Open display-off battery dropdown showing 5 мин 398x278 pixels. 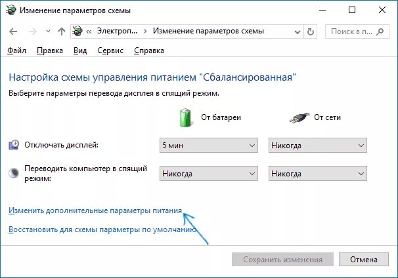point(209,145)
